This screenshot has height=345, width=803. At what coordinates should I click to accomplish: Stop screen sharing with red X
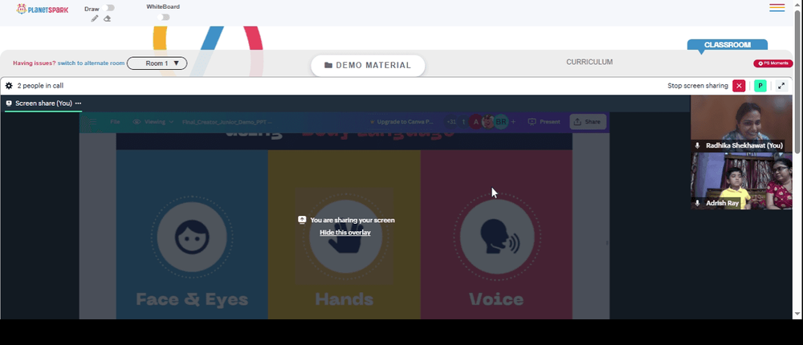point(739,86)
